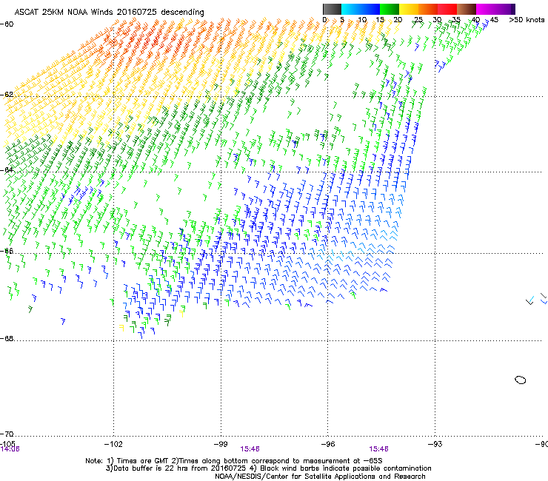Click the latitude label '-70'
Viewport: 548px width, 481px height.
click(7, 434)
